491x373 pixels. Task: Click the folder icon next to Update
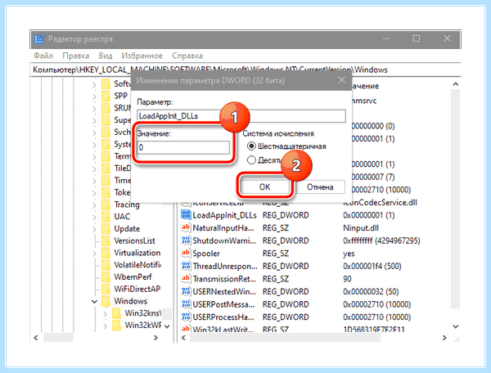pos(106,229)
